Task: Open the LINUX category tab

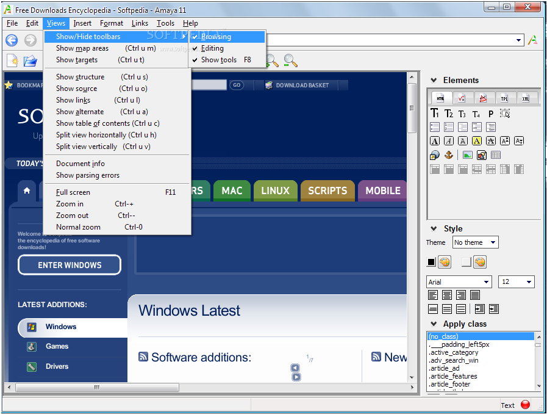Action: coord(276,191)
